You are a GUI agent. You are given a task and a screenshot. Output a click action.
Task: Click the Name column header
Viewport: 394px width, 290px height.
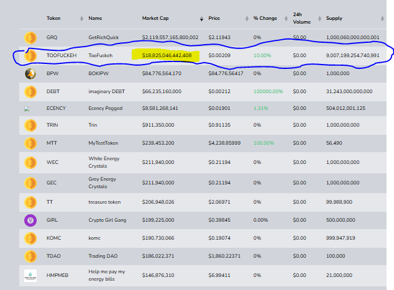(x=95, y=18)
